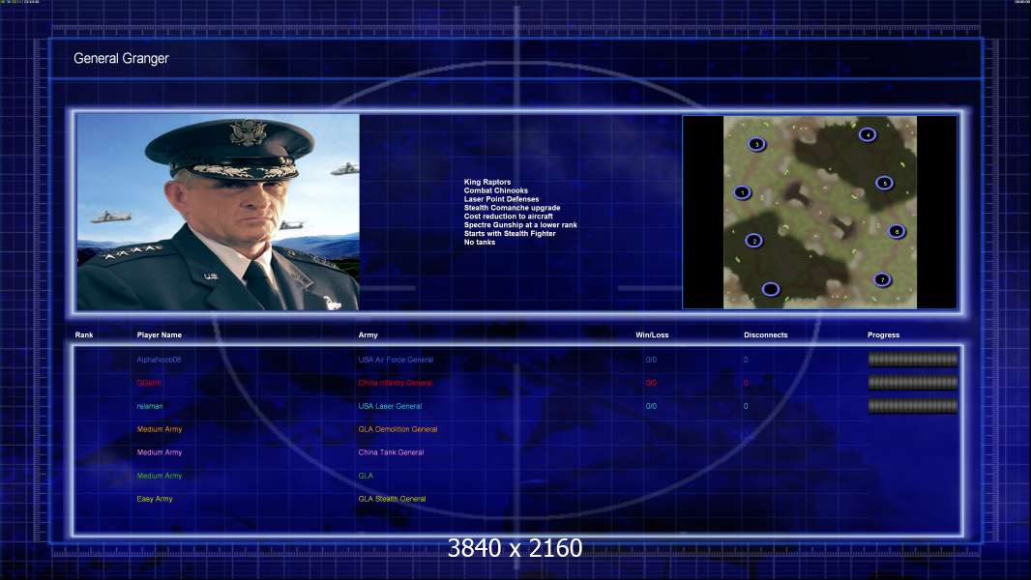Select start position marker 1 on the map
Viewport: 1031px width, 580px height.
743,192
